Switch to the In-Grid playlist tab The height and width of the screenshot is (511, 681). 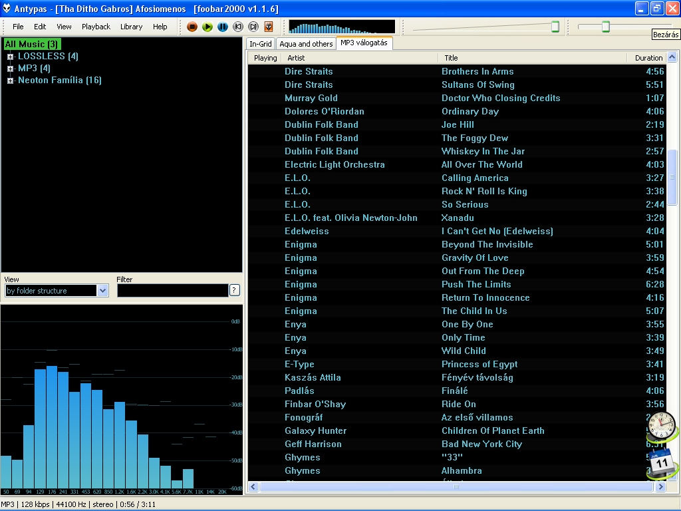click(261, 44)
